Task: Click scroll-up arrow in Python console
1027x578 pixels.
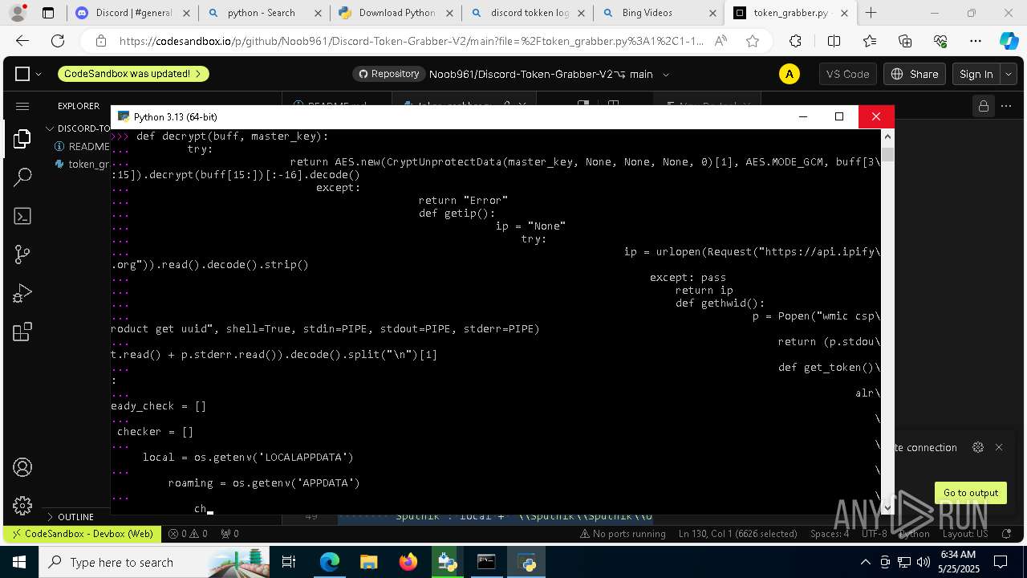Action: [x=887, y=137]
